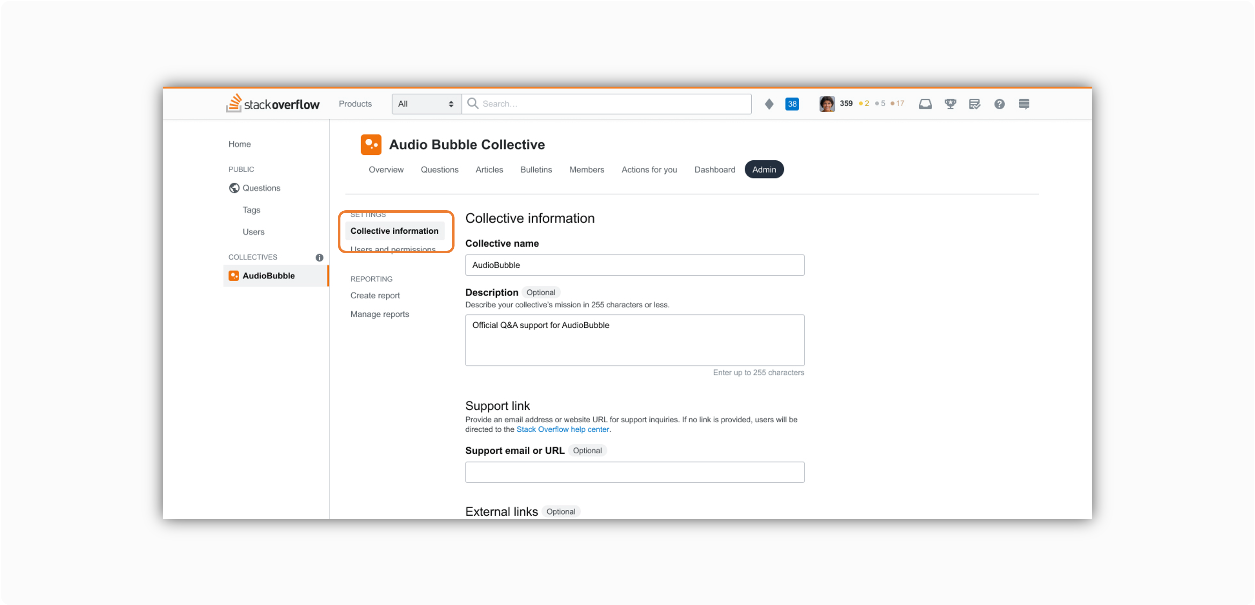The image size is (1255, 605).
Task: Switch to the Bulletins tab
Action: (536, 169)
